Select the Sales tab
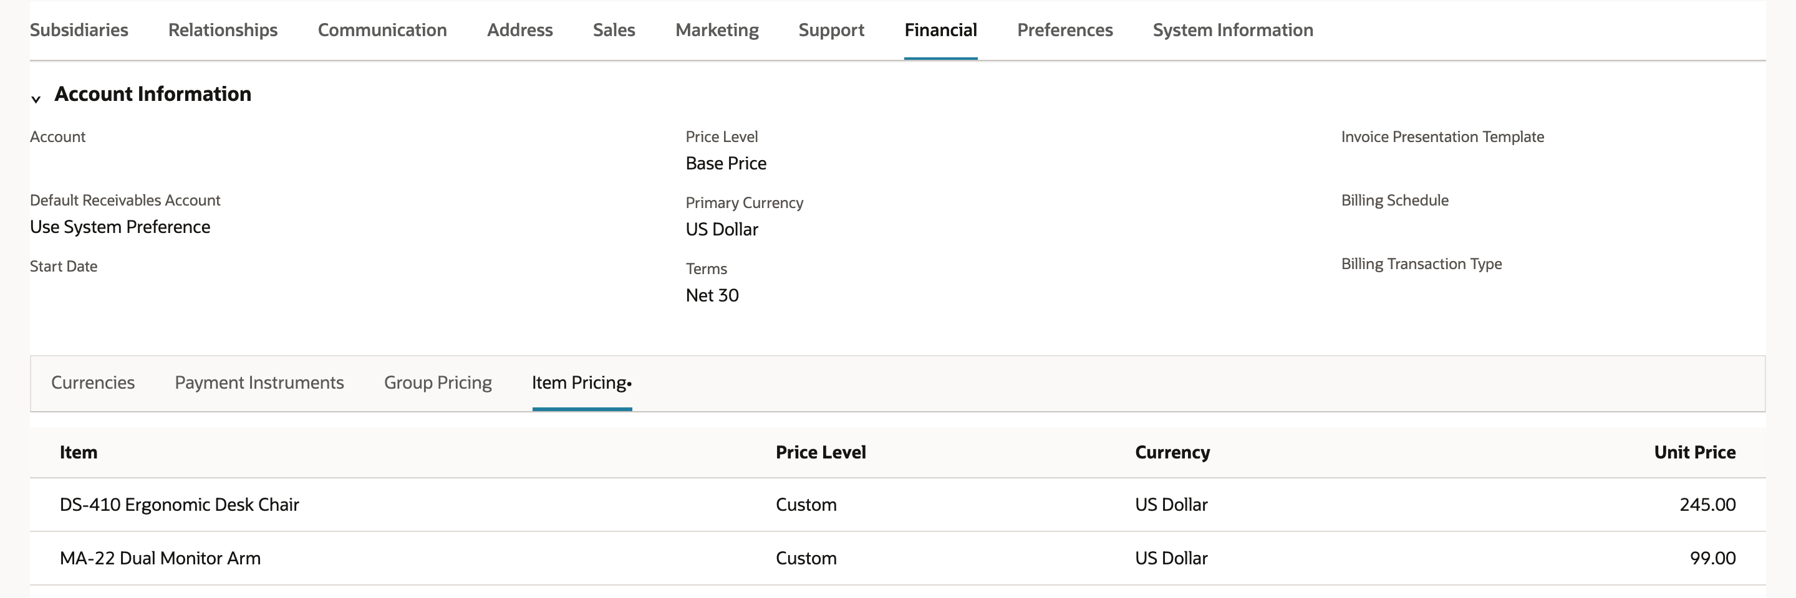 pos(614,30)
